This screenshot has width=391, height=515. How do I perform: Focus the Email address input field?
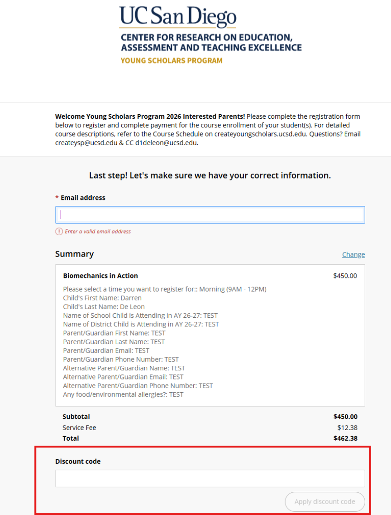210,215
